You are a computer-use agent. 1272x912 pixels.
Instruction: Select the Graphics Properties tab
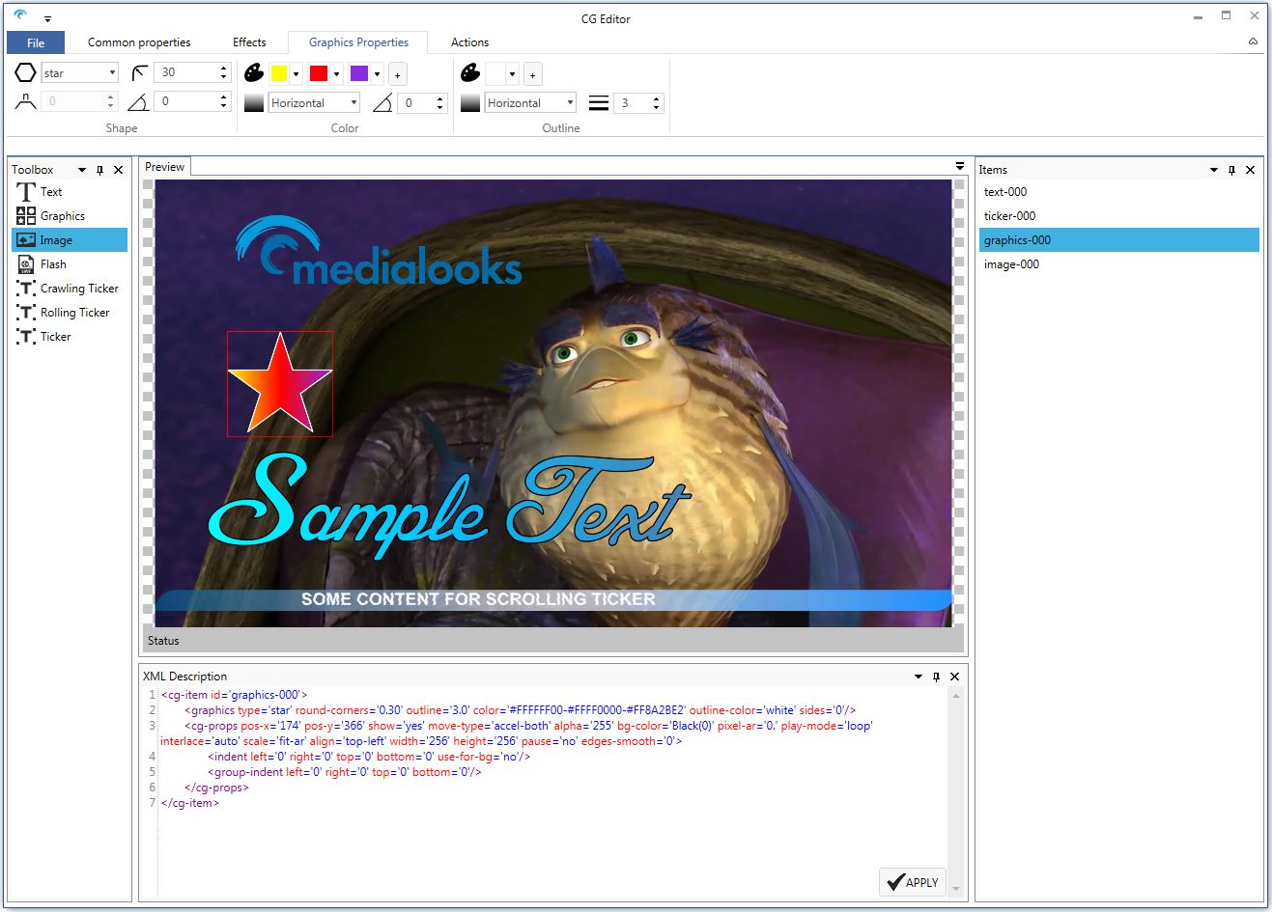358,42
